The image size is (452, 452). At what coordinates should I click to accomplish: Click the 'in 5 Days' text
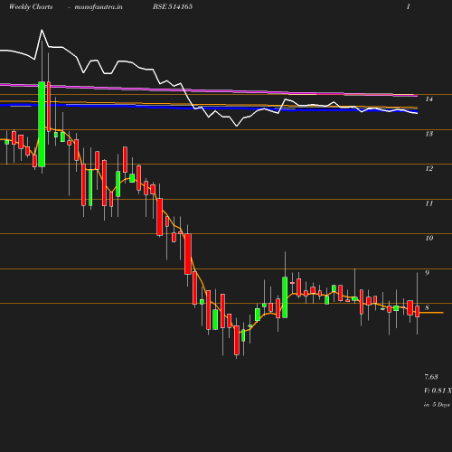(437, 405)
